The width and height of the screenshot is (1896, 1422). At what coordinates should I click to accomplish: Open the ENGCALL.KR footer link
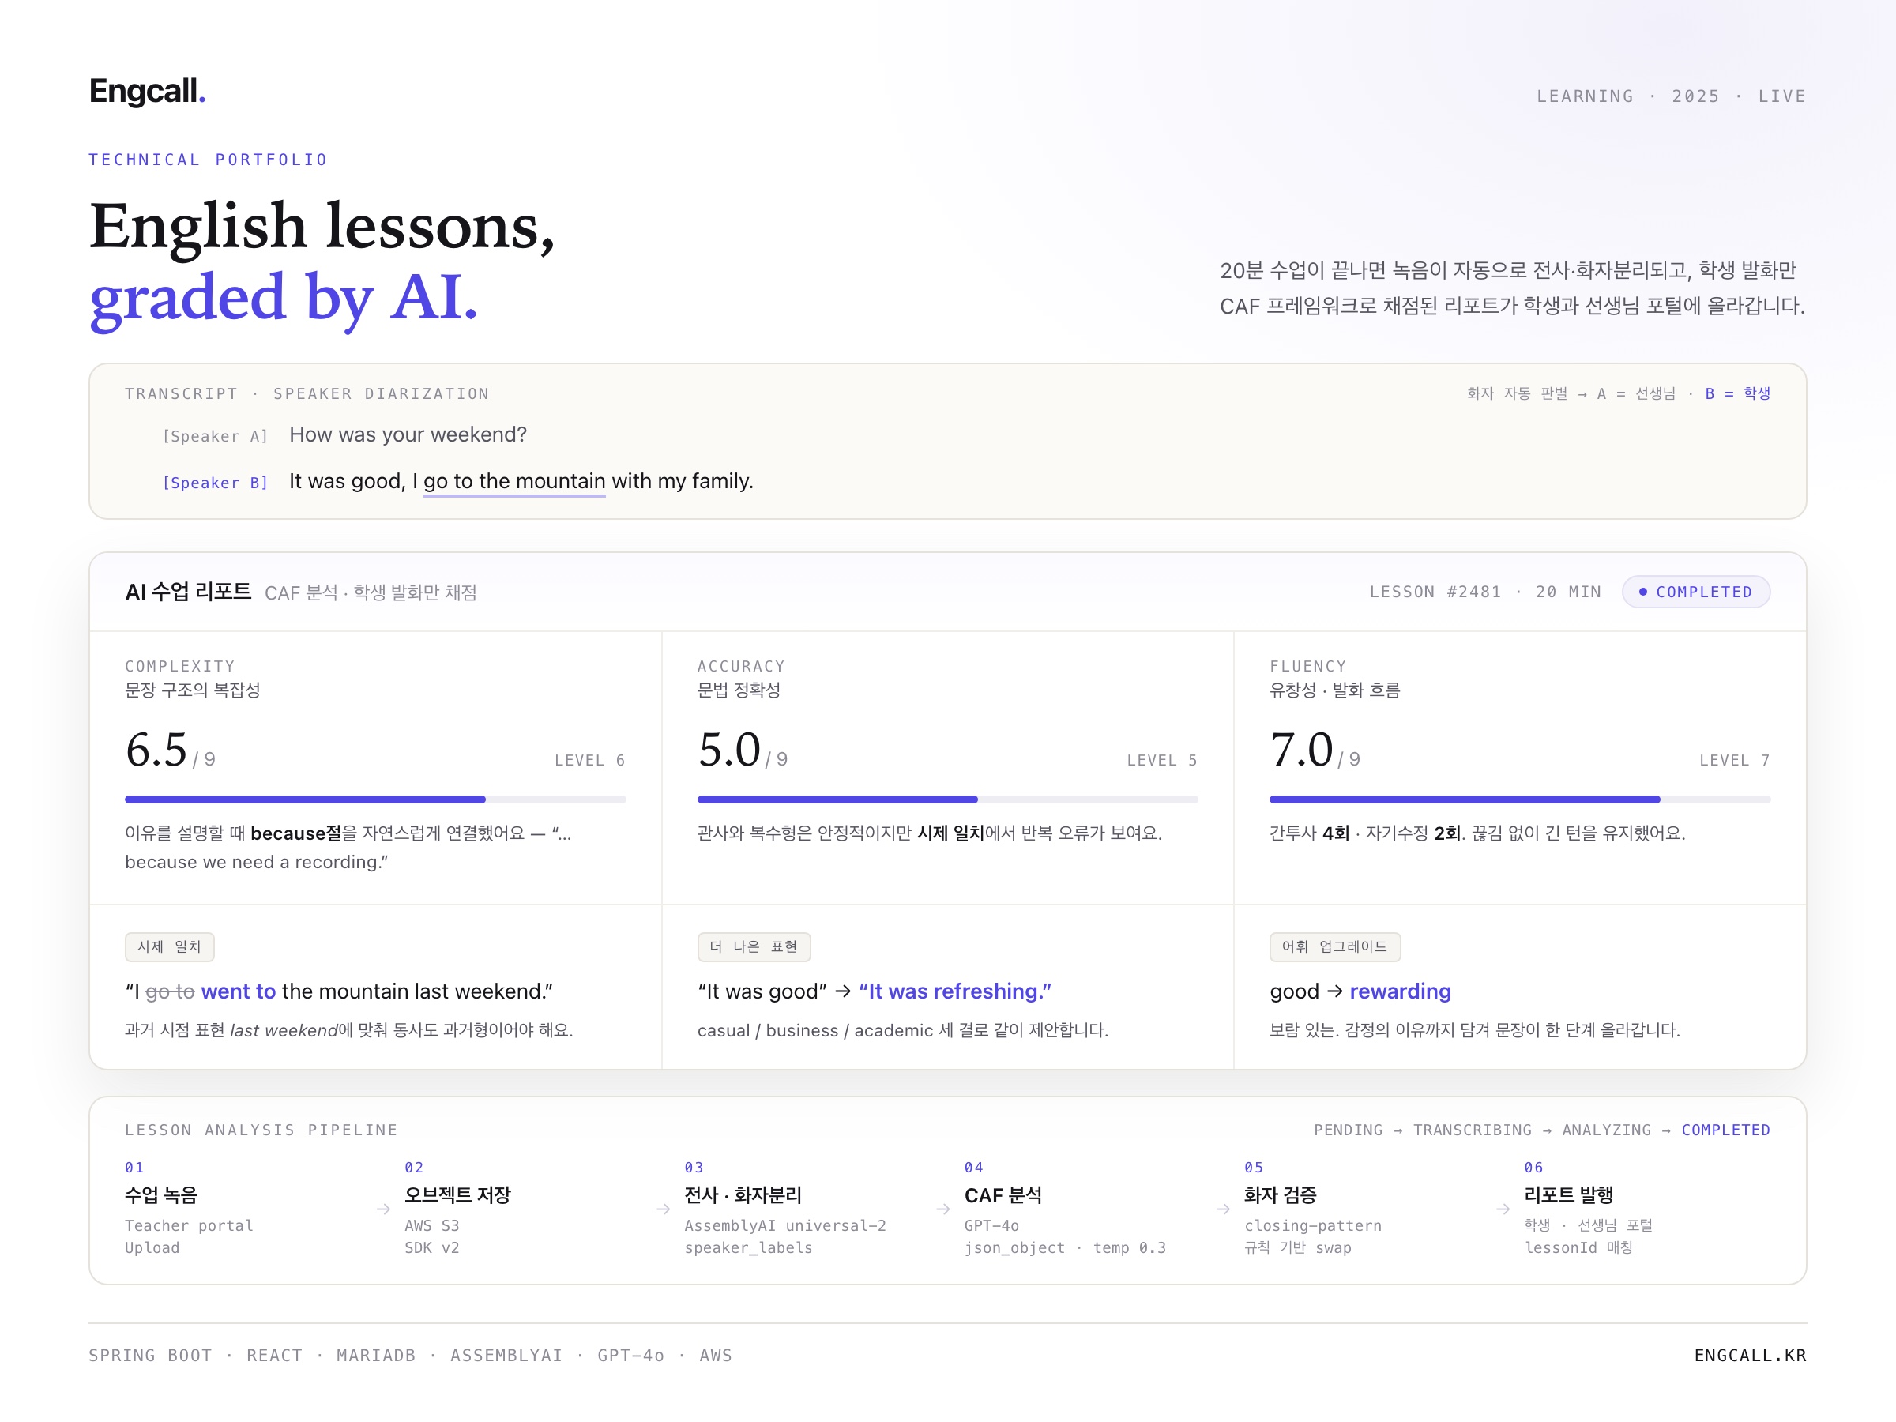click(x=1749, y=1355)
